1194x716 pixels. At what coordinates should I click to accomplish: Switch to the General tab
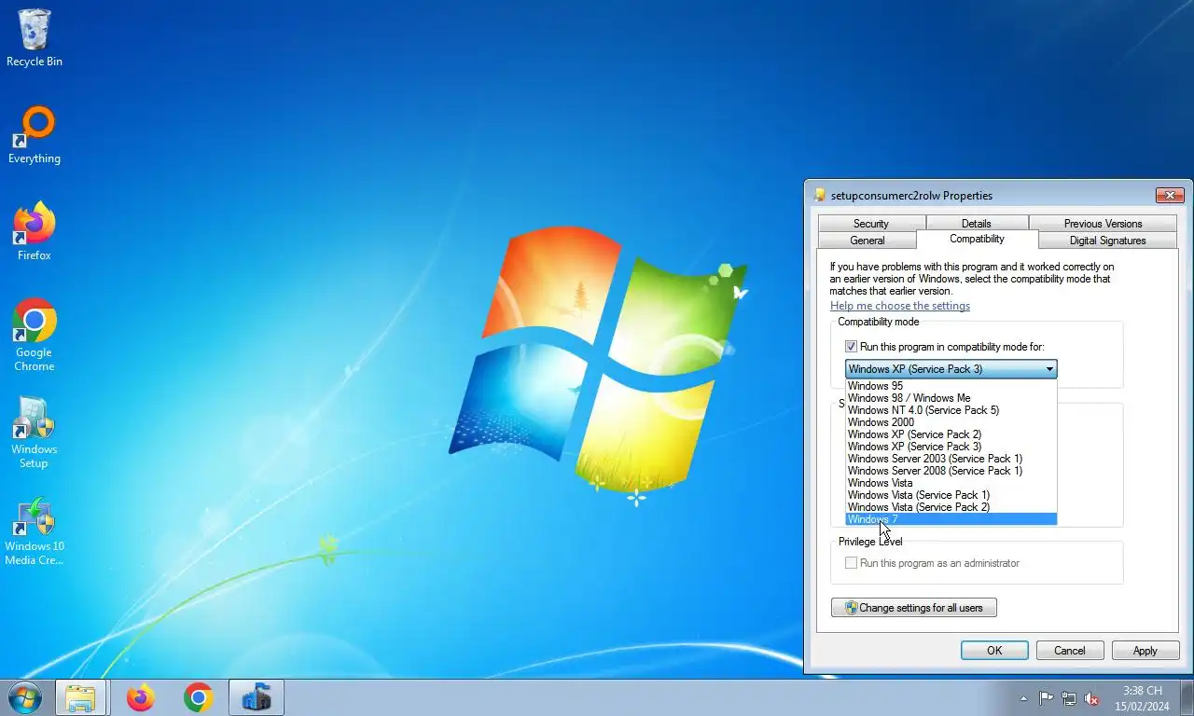coord(868,241)
